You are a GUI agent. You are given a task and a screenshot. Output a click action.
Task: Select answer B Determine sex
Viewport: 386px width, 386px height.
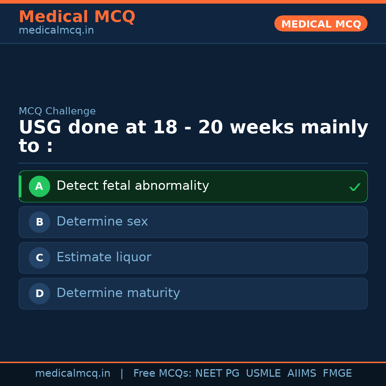193,222
